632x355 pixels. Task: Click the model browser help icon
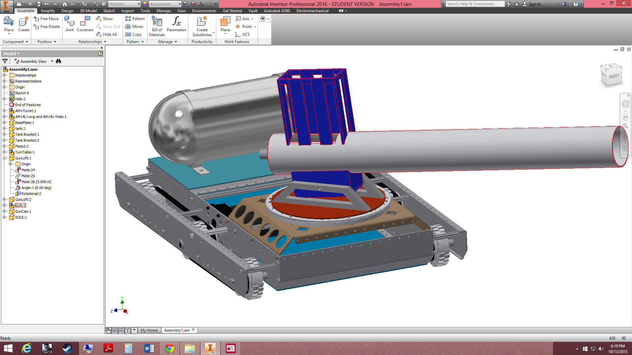point(100,53)
